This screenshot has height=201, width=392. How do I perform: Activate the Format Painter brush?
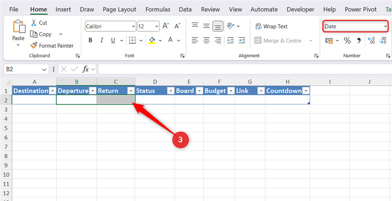tap(34, 46)
